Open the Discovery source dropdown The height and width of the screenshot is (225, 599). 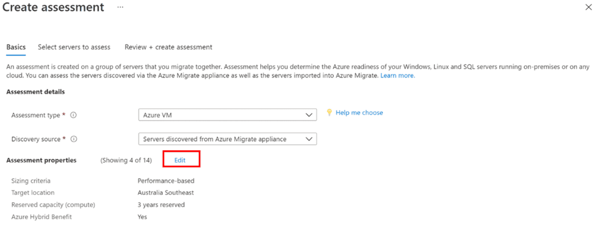[x=228, y=139]
